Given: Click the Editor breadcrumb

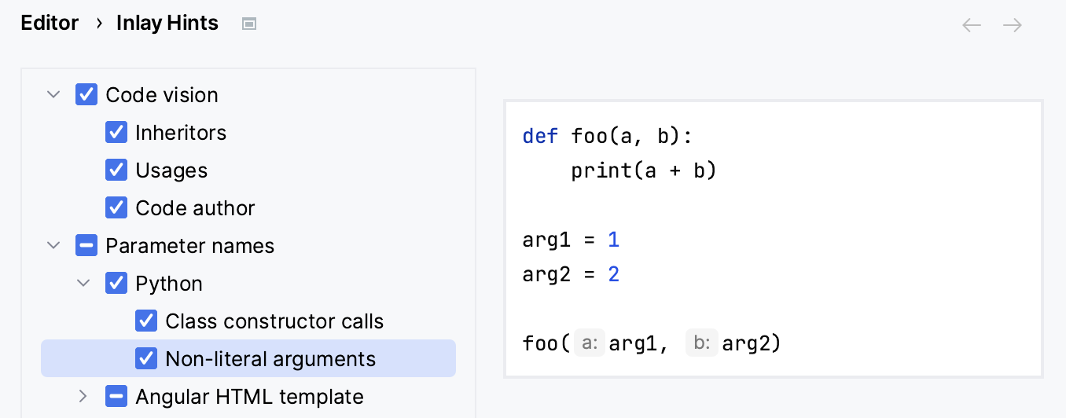Looking at the screenshot, I should (50, 24).
